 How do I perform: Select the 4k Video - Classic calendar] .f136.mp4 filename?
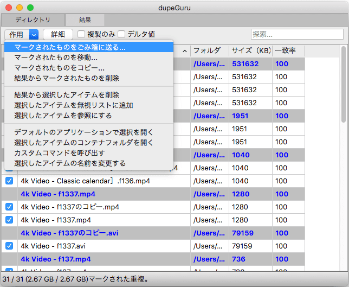[86, 181]
